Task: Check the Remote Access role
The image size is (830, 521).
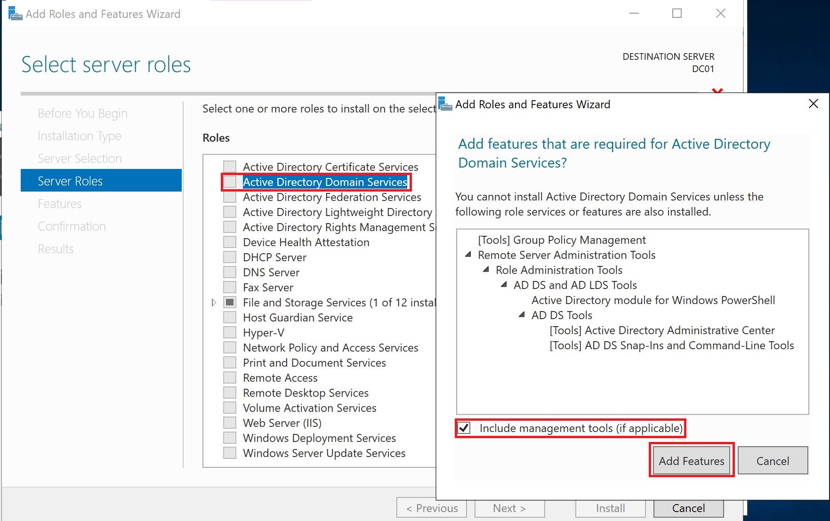Action: [229, 377]
